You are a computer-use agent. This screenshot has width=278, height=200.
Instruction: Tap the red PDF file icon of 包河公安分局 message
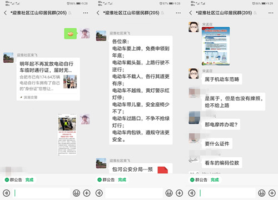point(163,170)
